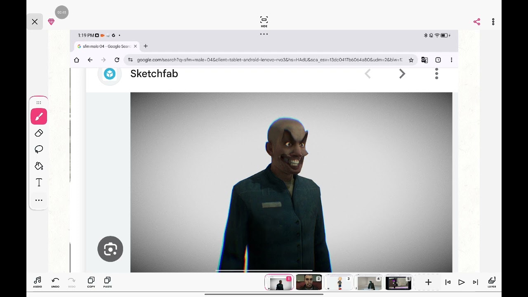The height and width of the screenshot is (297, 528).
Task: Jump to the last frame
Action: (476, 282)
